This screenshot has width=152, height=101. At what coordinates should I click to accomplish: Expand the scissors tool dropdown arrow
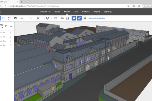pos(42,18)
